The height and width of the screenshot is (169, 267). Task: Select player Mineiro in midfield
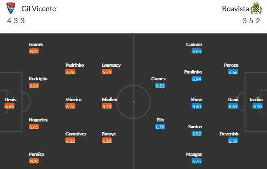(x=73, y=99)
